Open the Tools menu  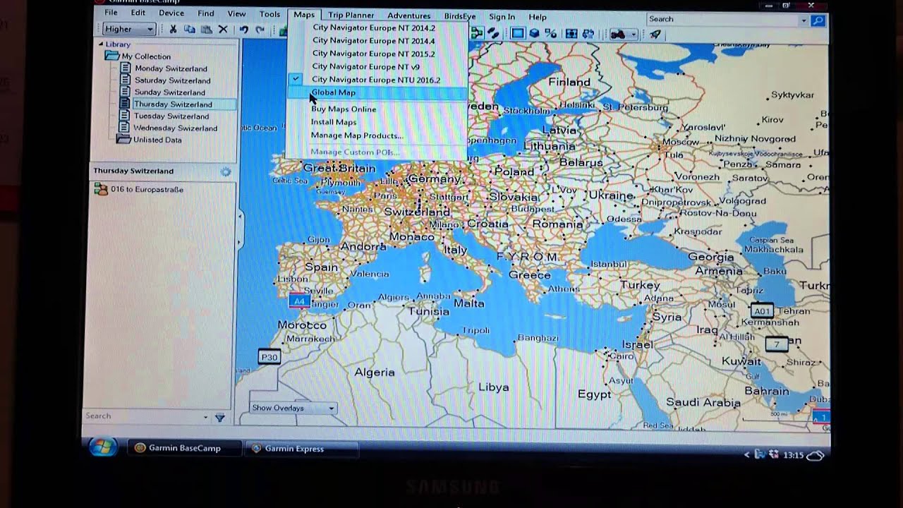269,14
